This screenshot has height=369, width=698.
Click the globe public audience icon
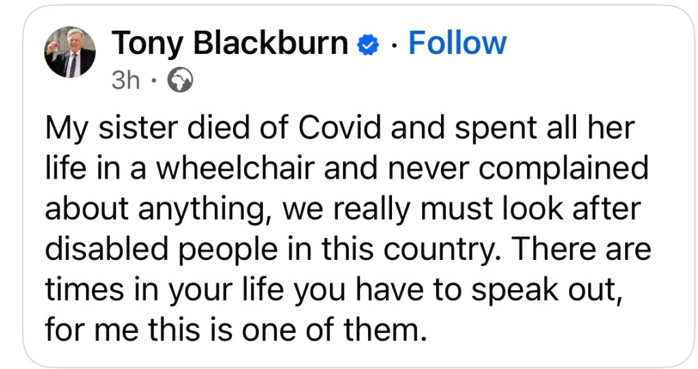[x=181, y=81]
